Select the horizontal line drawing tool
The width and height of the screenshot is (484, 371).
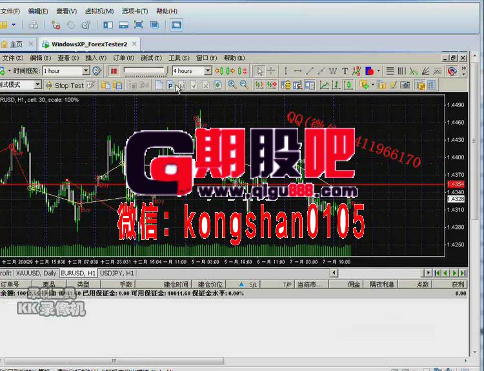coord(297,72)
